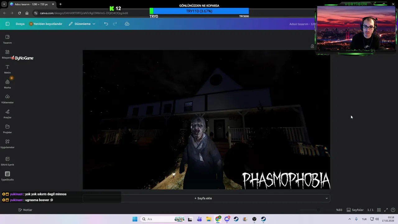398x224 pixels.
Task: Reload the Canva page
Action: [x=19, y=13]
